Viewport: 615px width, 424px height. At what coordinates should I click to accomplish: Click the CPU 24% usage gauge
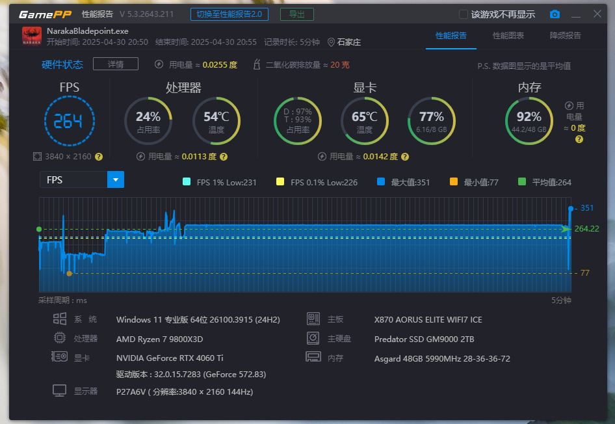click(x=148, y=121)
